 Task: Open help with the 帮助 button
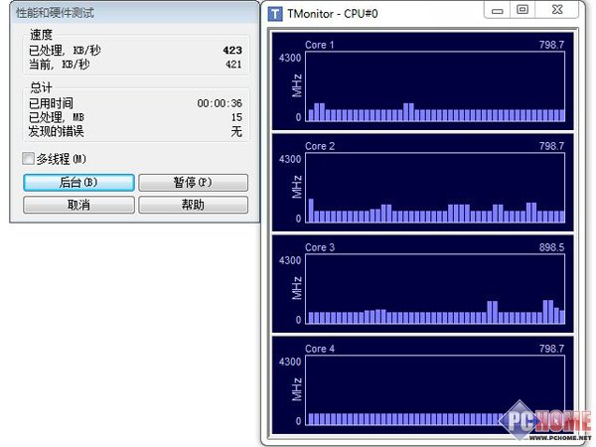pos(193,205)
